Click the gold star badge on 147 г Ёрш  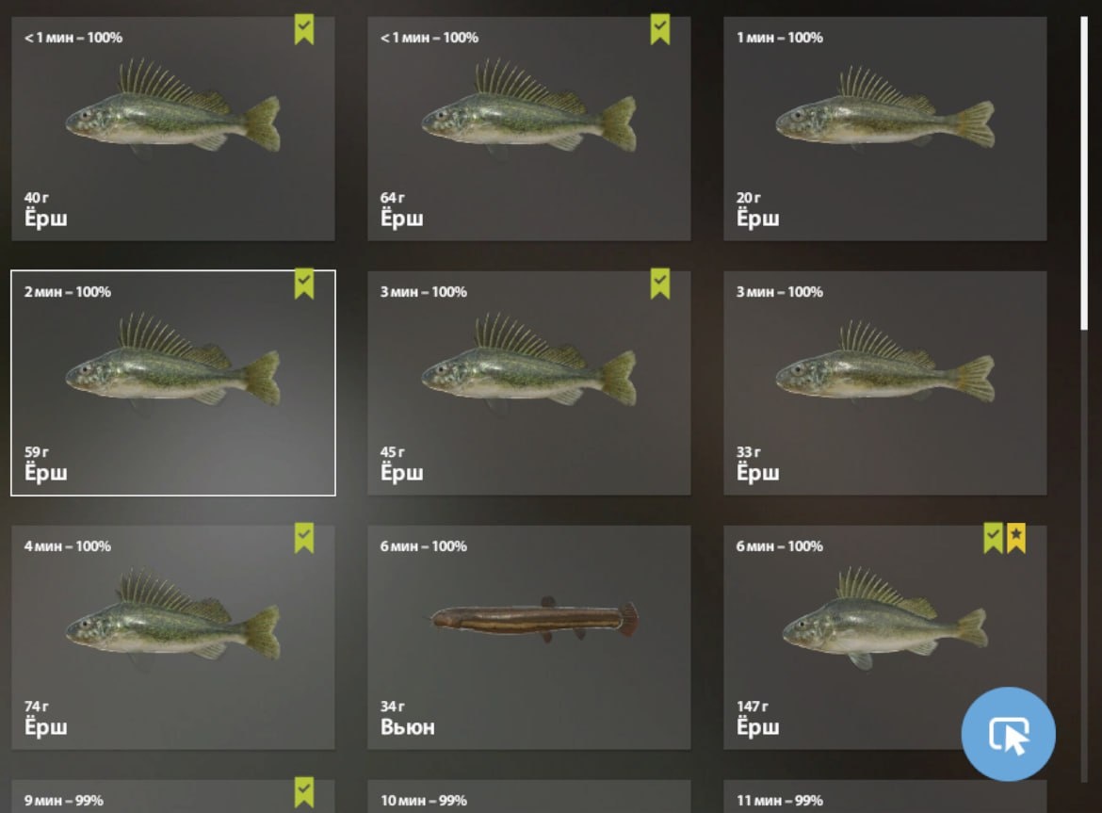tap(1015, 538)
